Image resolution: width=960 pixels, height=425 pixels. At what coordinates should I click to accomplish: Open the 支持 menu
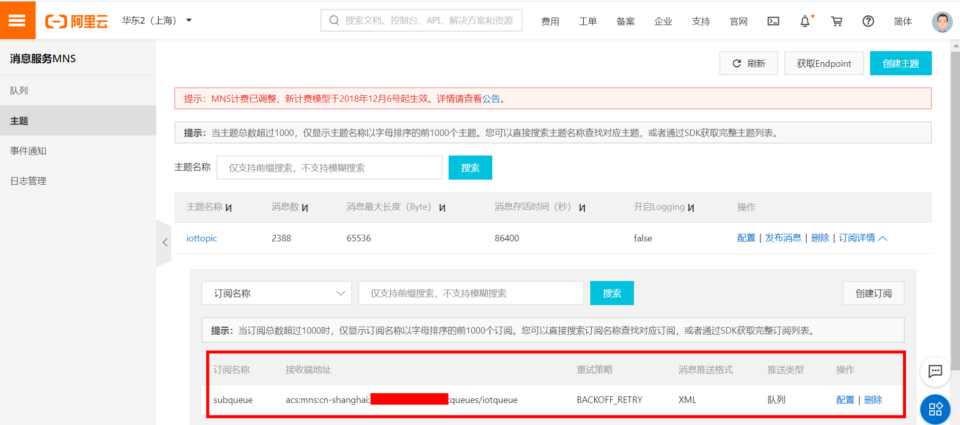[x=701, y=22]
